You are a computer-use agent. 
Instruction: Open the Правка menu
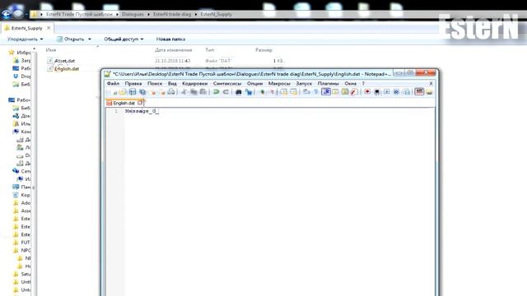click(133, 83)
